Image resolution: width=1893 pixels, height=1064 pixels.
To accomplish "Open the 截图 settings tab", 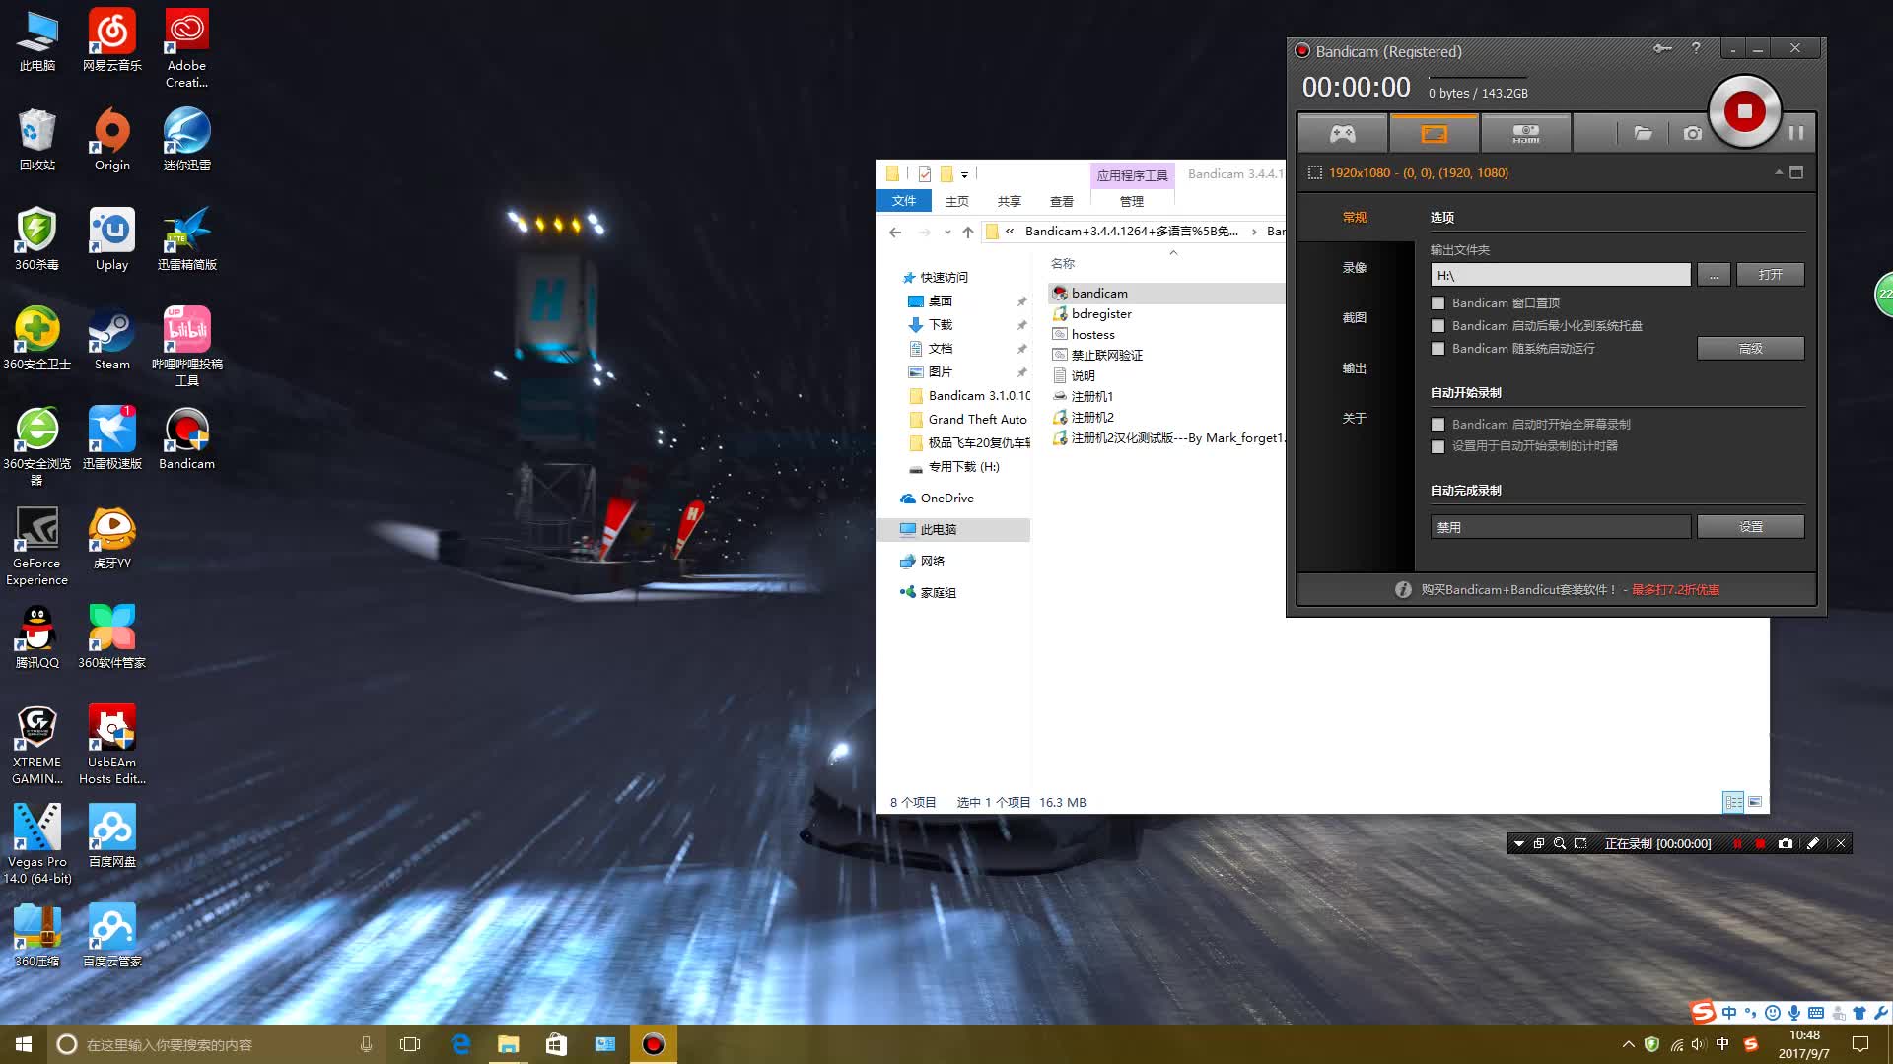I will click(1355, 318).
